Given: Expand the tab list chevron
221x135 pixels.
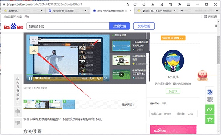Looking at the screenshot, I should tap(217, 11).
